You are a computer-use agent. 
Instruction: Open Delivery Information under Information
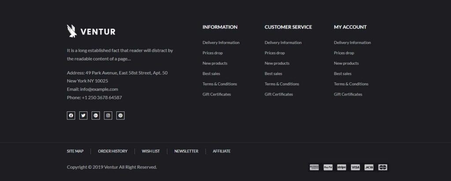[x=221, y=43]
